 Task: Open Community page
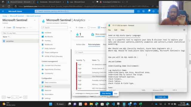[49, 73]
